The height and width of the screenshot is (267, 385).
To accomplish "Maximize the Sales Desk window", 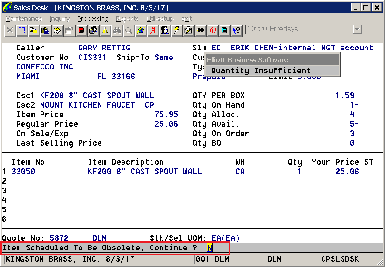I will 366,8.
